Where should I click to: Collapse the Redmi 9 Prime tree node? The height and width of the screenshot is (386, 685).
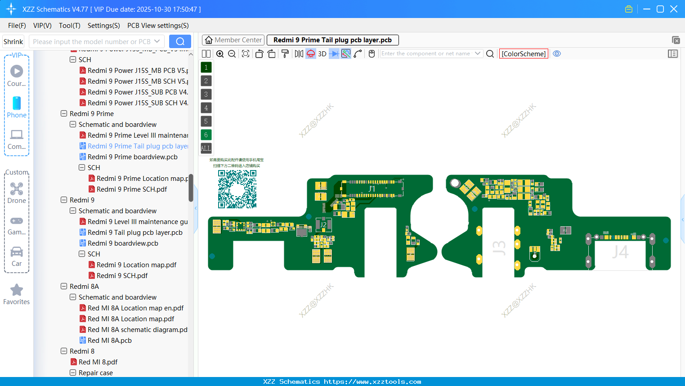coord(64,113)
